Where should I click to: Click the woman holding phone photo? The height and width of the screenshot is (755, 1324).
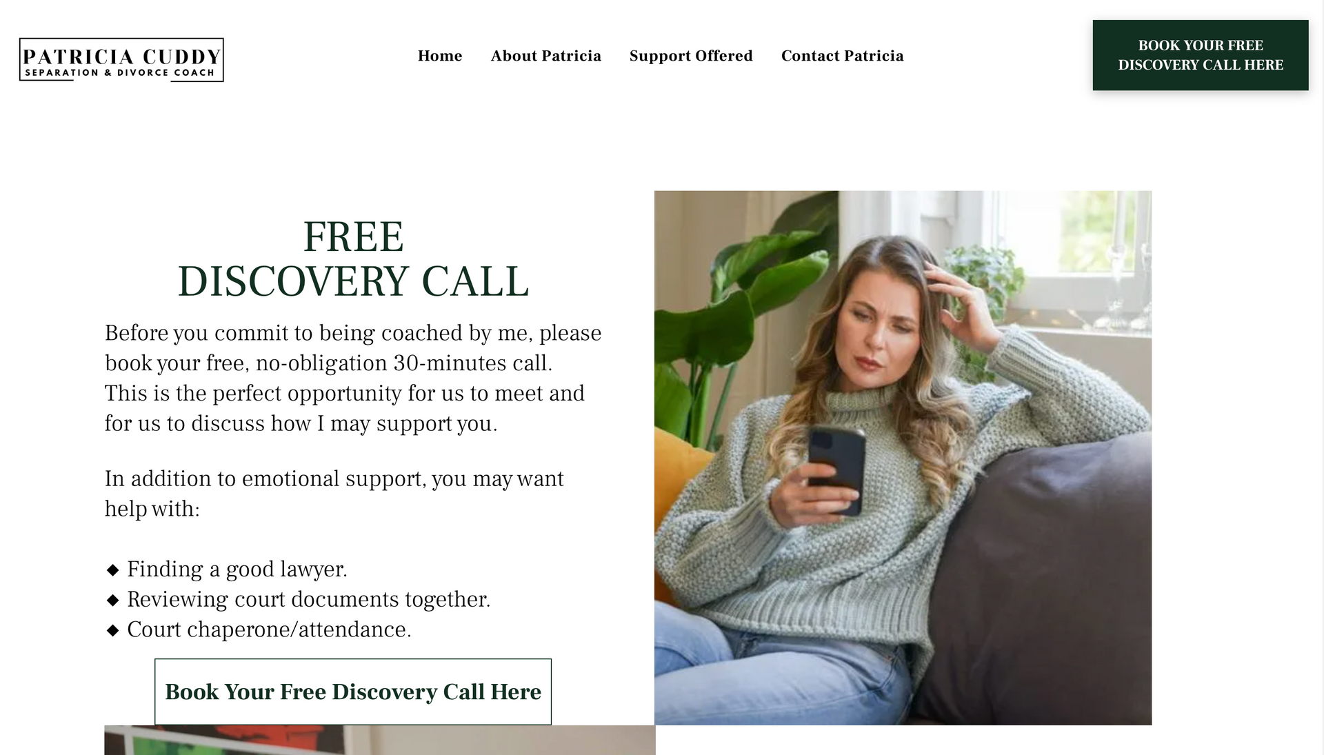[x=903, y=458]
